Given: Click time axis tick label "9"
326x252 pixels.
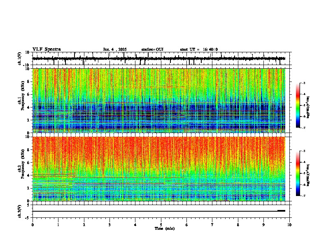Looking at the screenshot, I should (263, 225).
